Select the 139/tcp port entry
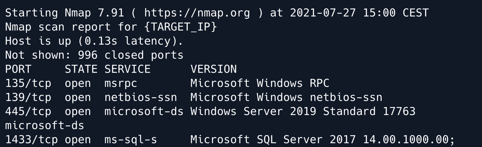Screen dimensions: 482x147 (28, 97)
